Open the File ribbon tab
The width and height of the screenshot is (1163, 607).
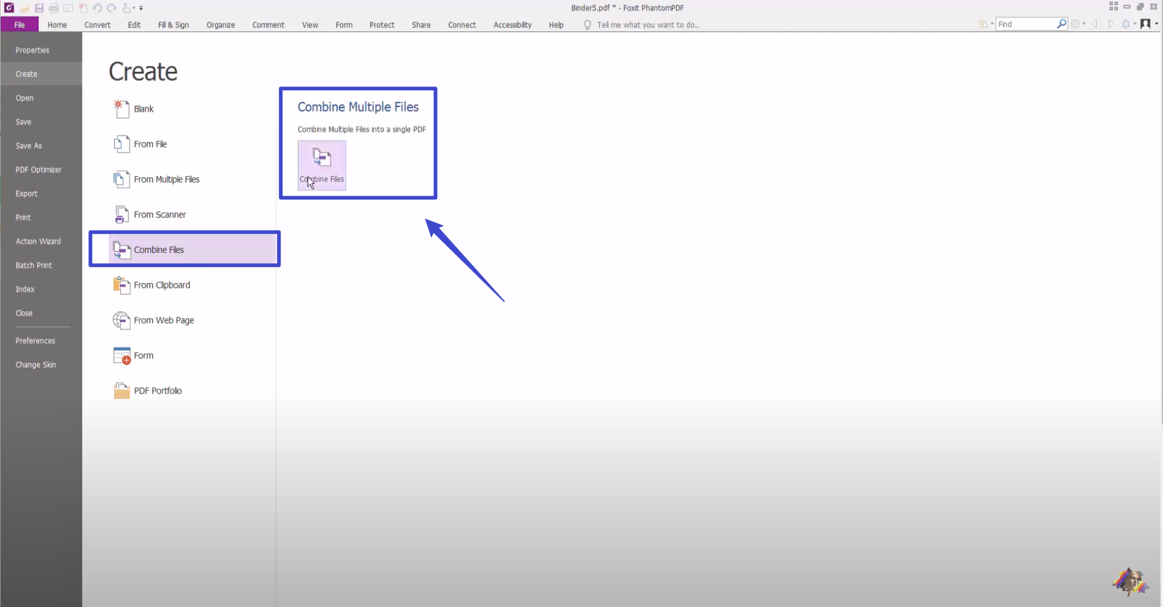point(20,25)
